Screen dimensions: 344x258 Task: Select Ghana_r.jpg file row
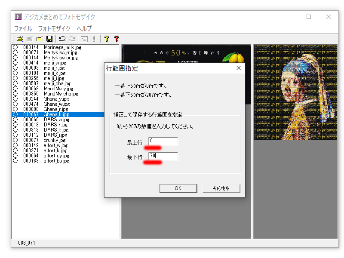click(x=58, y=109)
